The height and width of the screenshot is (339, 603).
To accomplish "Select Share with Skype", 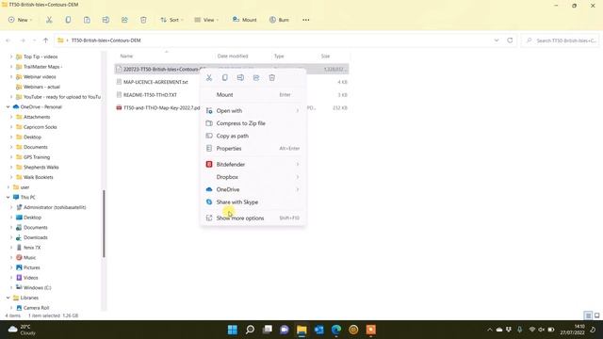I will 253,202.
